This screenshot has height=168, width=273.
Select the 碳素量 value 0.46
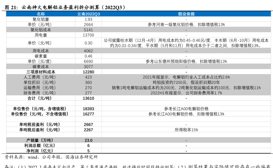[88, 56]
